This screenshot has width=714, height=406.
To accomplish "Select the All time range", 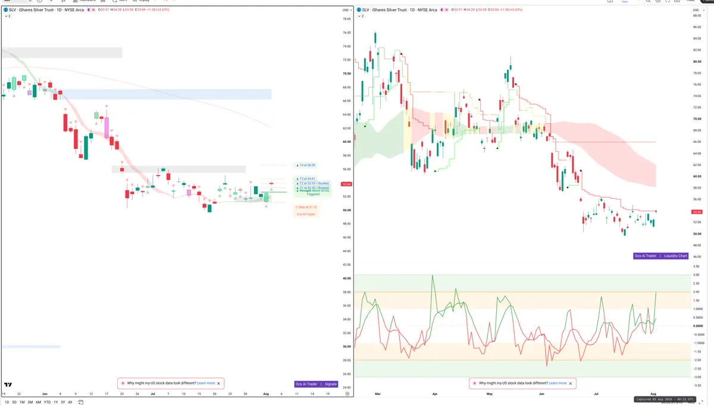I will point(70,402).
